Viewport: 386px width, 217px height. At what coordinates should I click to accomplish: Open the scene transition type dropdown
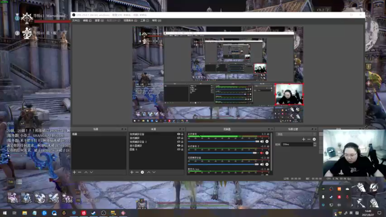coord(296,135)
